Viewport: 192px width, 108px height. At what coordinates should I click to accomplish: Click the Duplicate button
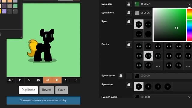28,90
